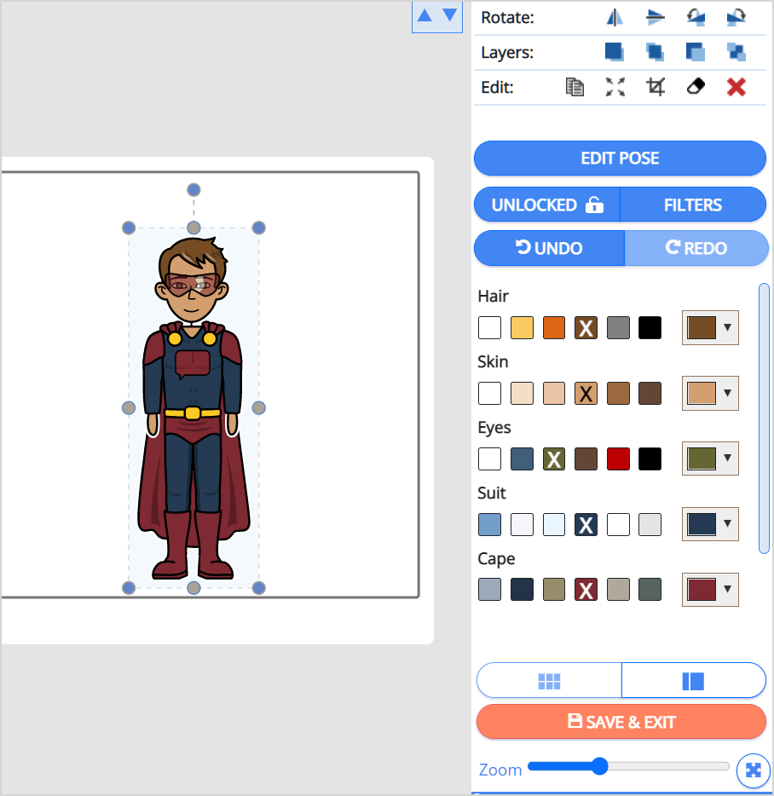
Task: Pick the medium brown skin swatch
Action: [x=618, y=393]
